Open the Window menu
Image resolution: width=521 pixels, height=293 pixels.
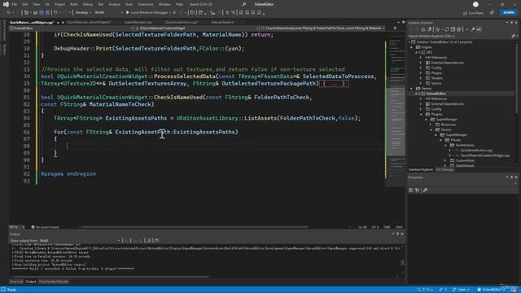click(x=164, y=4)
